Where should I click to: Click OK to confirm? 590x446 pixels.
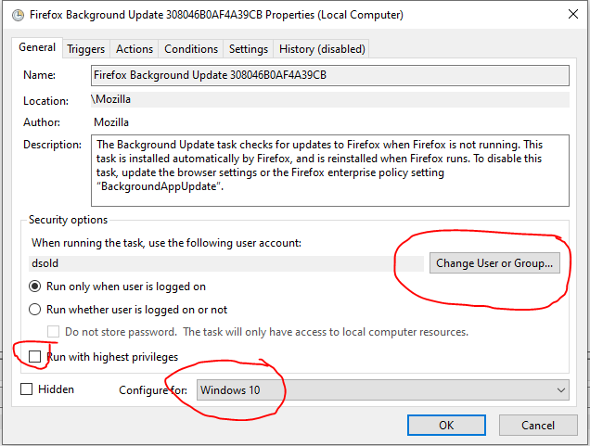446,426
